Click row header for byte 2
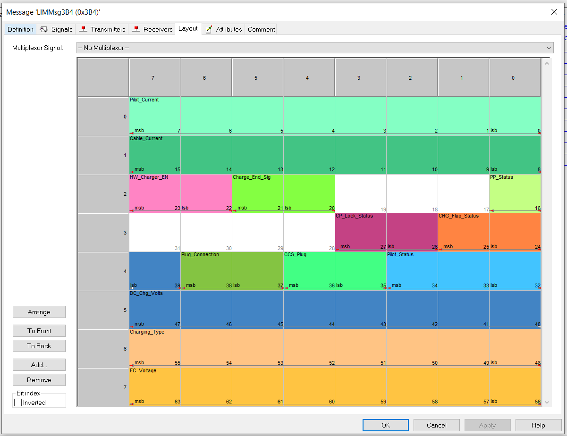 pos(103,193)
